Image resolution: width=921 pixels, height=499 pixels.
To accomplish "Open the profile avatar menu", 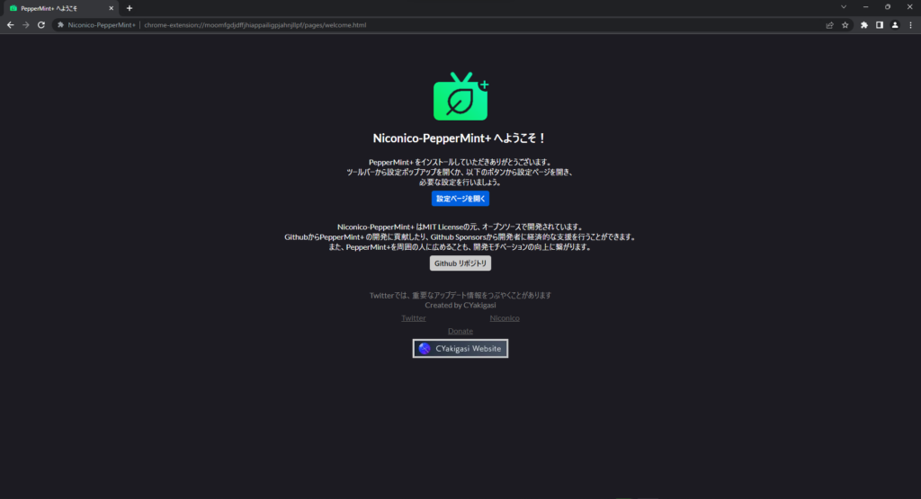I will [895, 25].
